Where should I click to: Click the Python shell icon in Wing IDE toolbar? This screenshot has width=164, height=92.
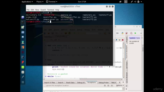pos(122,33)
